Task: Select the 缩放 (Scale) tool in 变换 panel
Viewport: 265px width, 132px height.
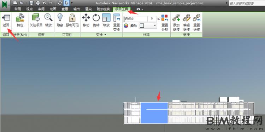Action: point(106,21)
